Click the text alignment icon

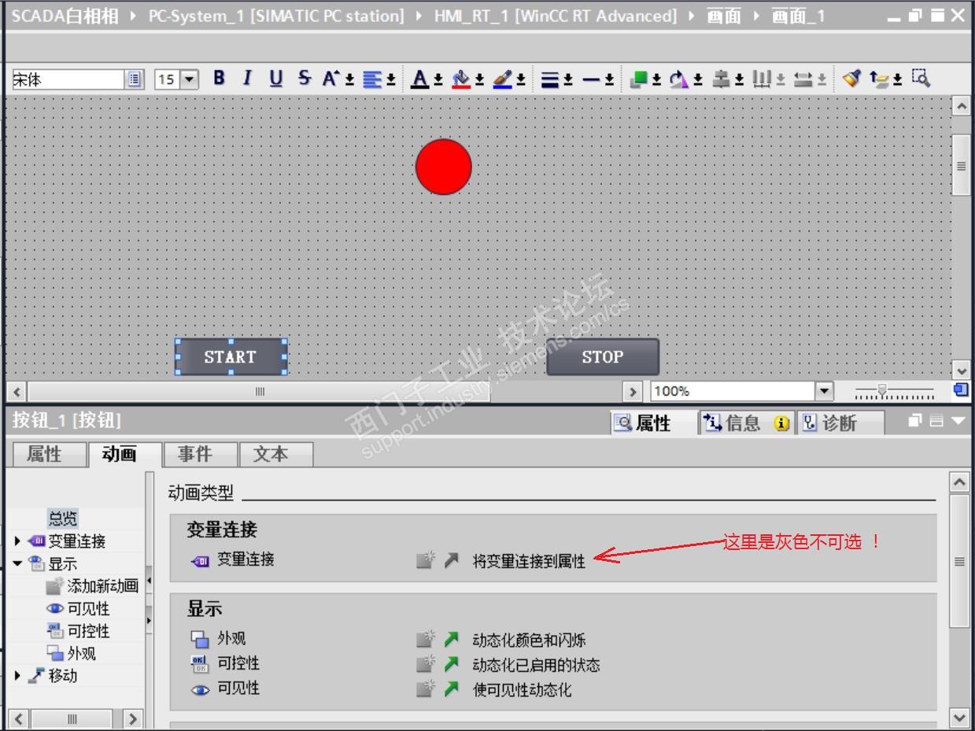372,79
